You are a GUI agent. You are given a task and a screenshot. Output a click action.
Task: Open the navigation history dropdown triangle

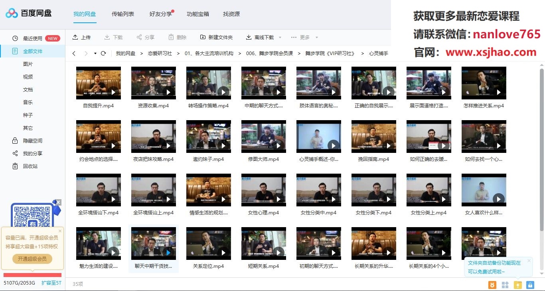pos(95,53)
